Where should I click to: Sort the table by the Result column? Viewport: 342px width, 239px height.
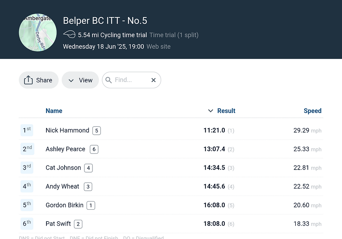226,111
